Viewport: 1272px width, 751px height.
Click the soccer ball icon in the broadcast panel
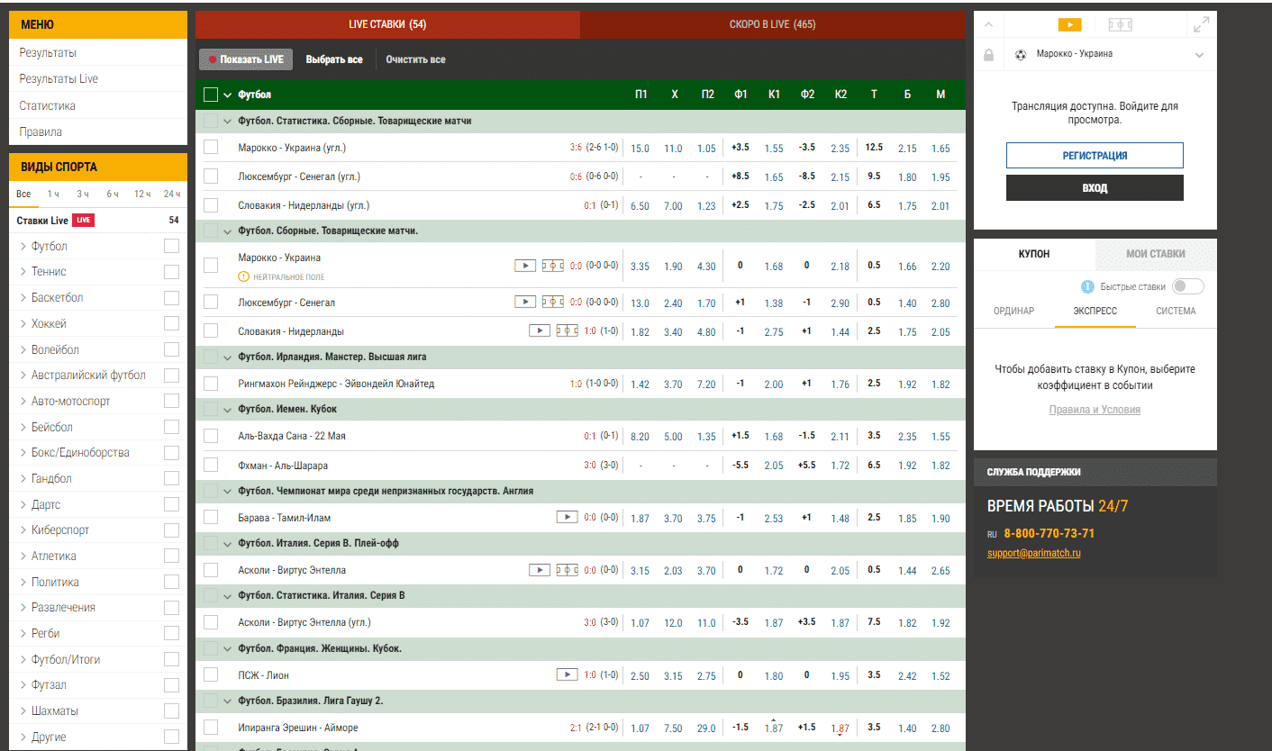1021,54
